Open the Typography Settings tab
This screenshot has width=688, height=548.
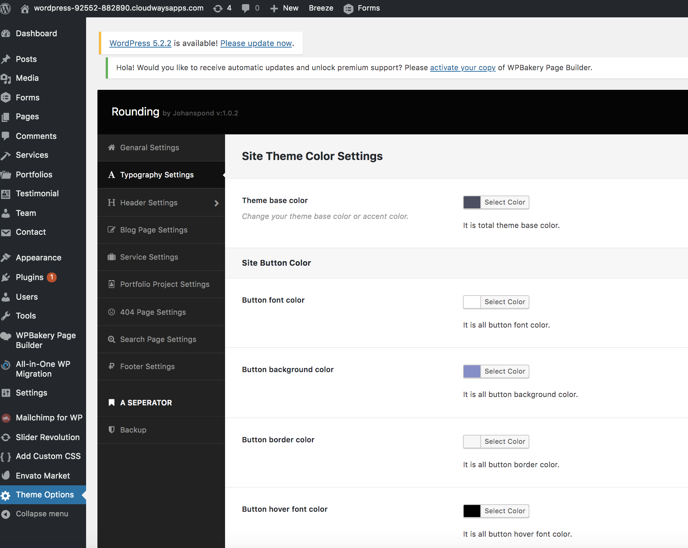[161, 175]
